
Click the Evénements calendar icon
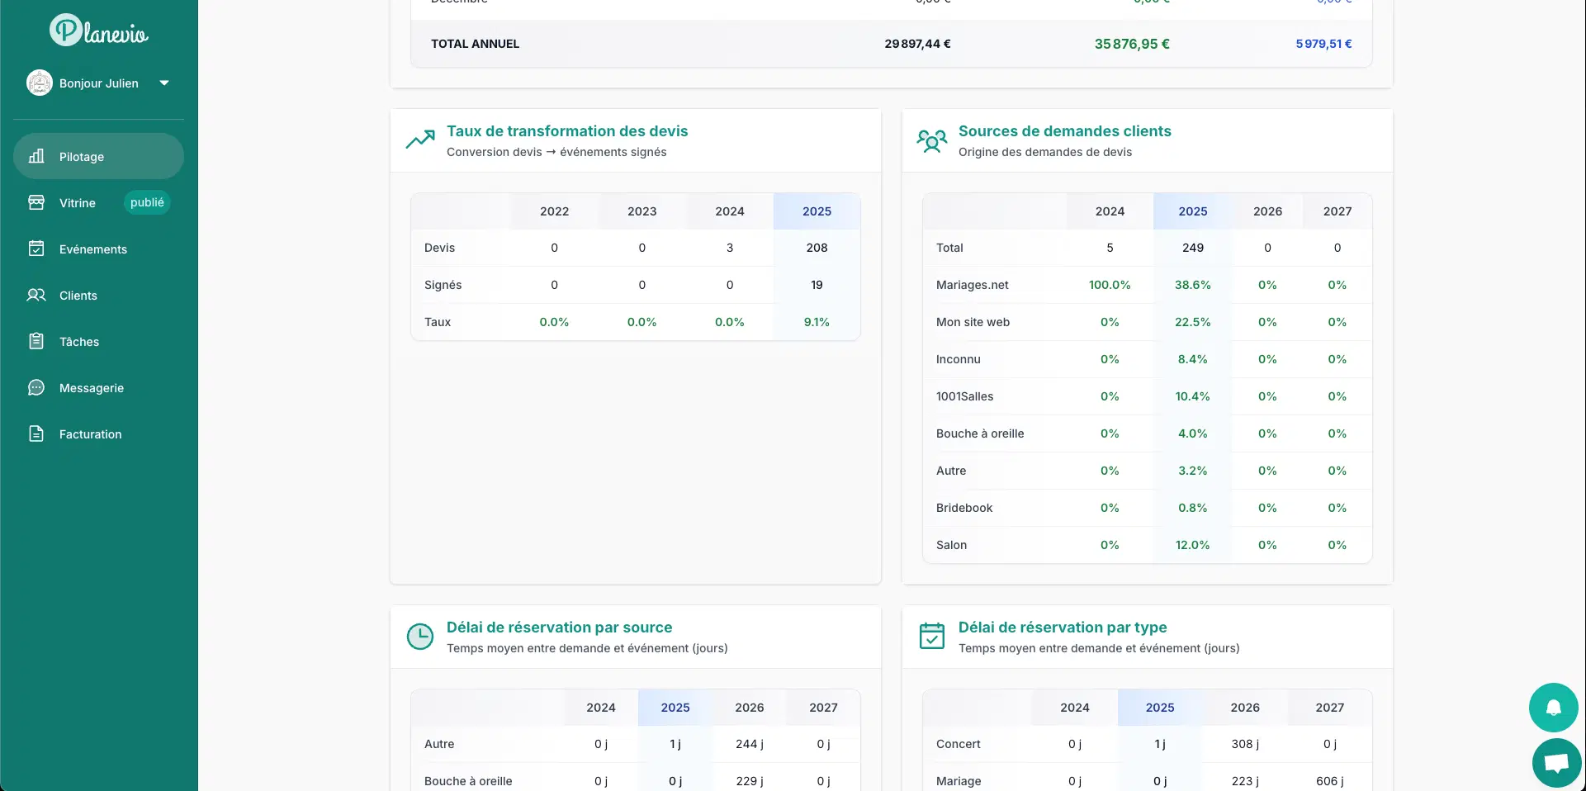coord(36,249)
